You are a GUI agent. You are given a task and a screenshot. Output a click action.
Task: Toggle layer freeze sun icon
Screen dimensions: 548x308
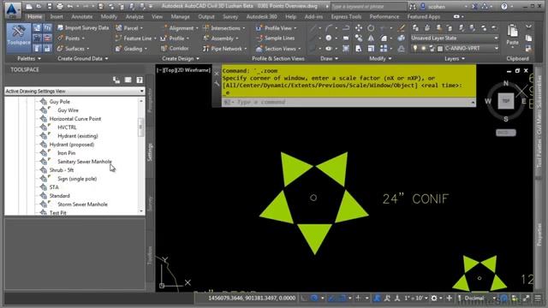pyautogui.click(x=423, y=49)
